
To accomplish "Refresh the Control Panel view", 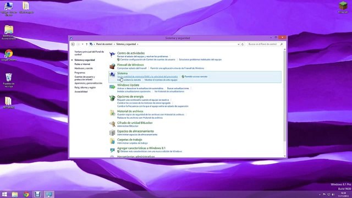I will 243,44.
